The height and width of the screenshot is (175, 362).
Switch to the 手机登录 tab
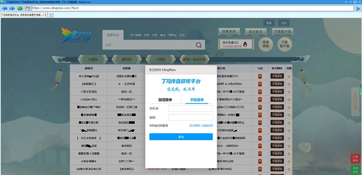197,100
